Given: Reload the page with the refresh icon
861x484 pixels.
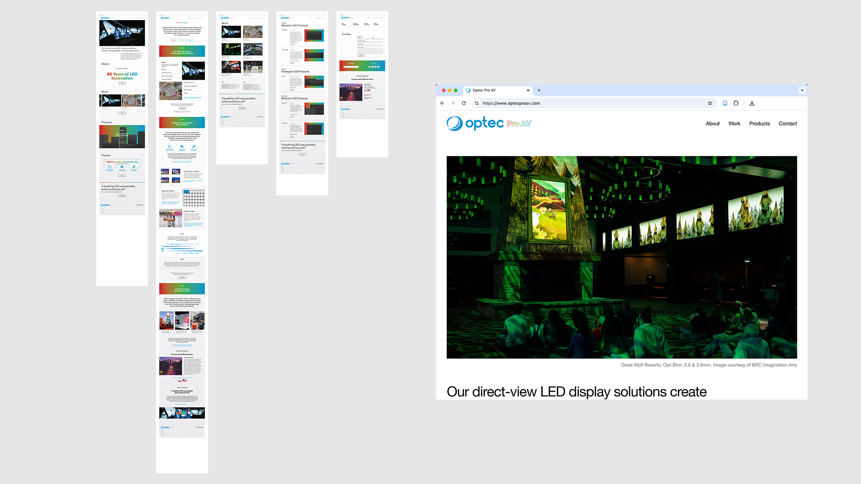Looking at the screenshot, I should click(464, 103).
